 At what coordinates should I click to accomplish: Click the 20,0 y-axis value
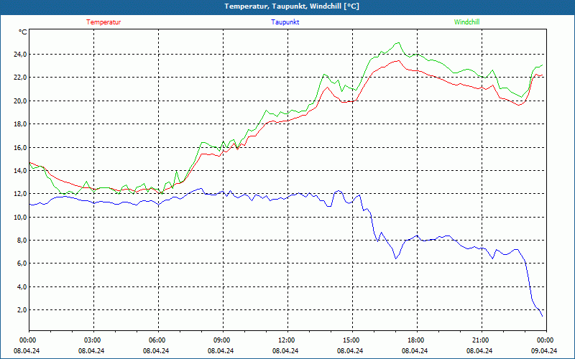click(x=19, y=101)
